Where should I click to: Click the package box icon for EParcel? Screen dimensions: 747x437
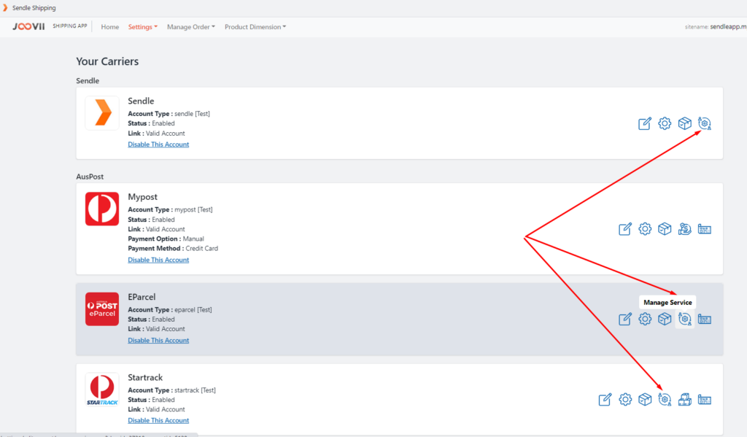coord(665,319)
